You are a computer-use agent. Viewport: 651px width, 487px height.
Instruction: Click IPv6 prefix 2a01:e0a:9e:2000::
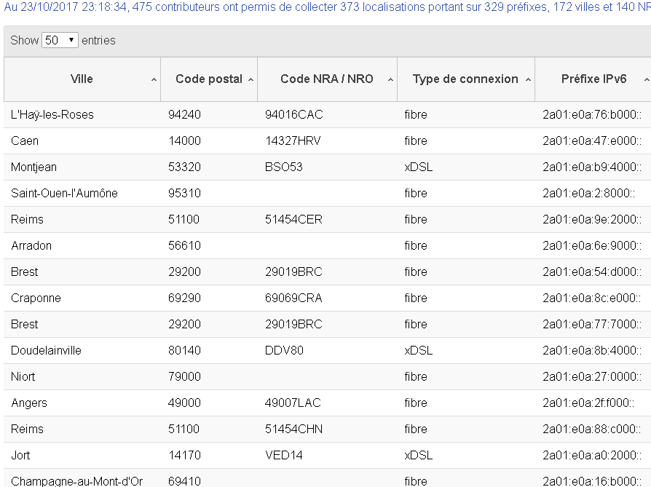(592, 219)
